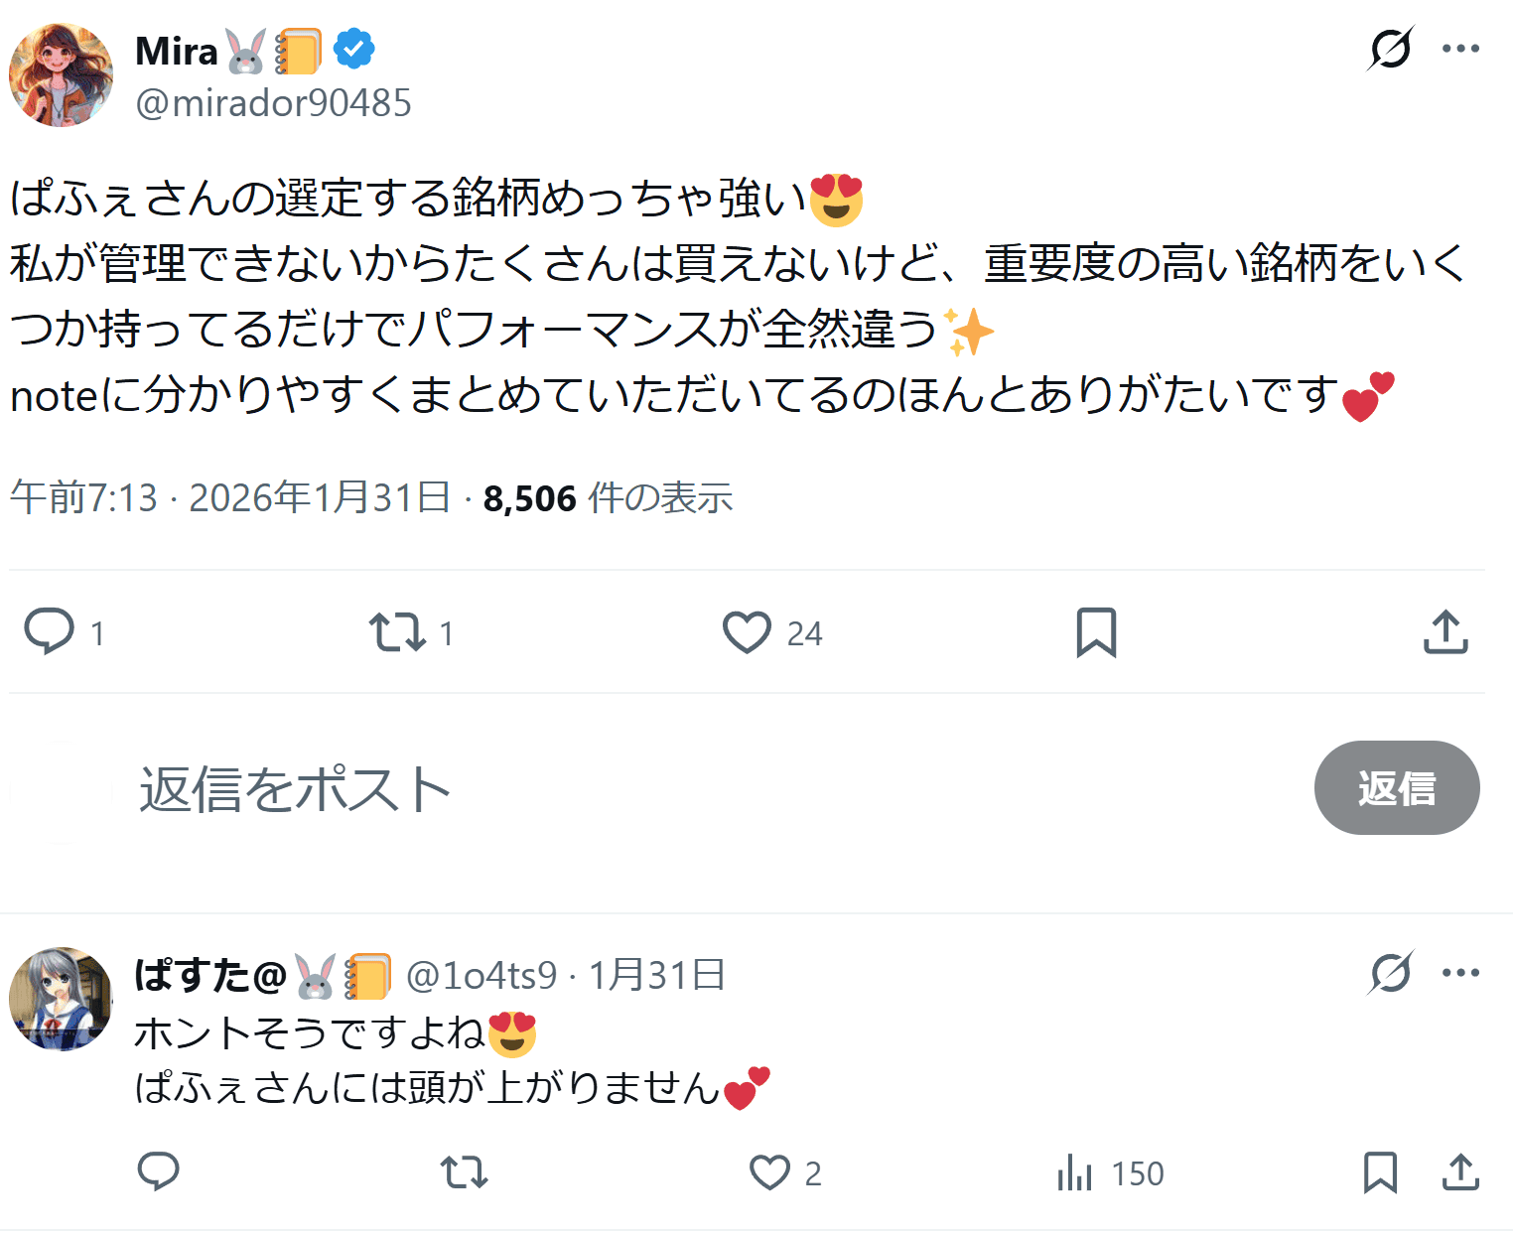Reply to ぱすた's comment with the bubble icon
The height and width of the screenshot is (1234, 1513).
(x=158, y=1172)
